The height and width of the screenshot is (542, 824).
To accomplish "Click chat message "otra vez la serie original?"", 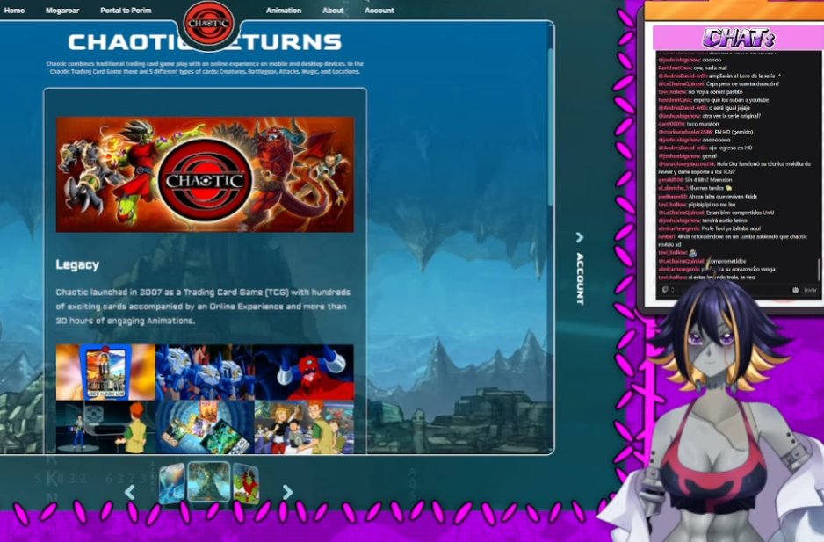I will (x=731, y=116).
